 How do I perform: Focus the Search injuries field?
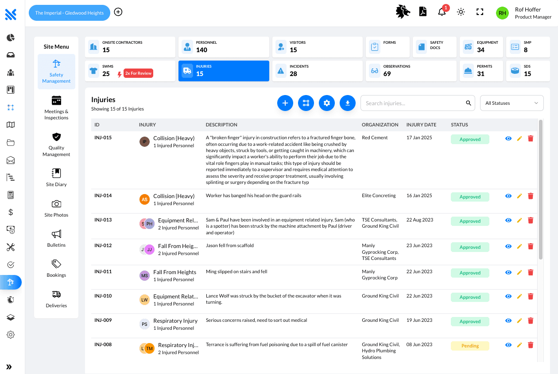(418, 103)
